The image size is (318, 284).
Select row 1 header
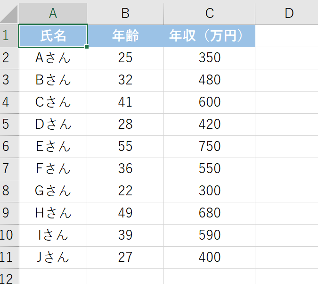9,36
